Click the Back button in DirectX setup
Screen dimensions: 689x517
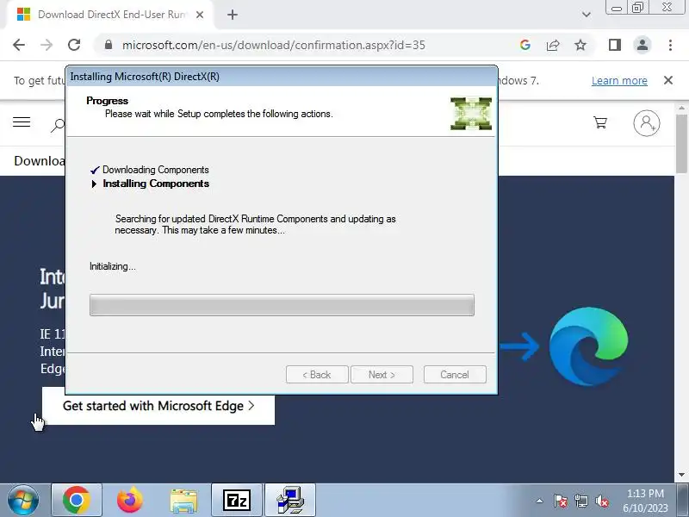coord(317,375)
